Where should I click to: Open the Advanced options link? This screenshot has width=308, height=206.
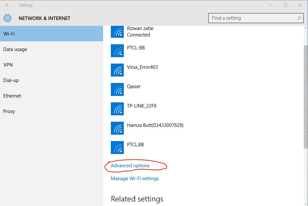coord(130,166)
